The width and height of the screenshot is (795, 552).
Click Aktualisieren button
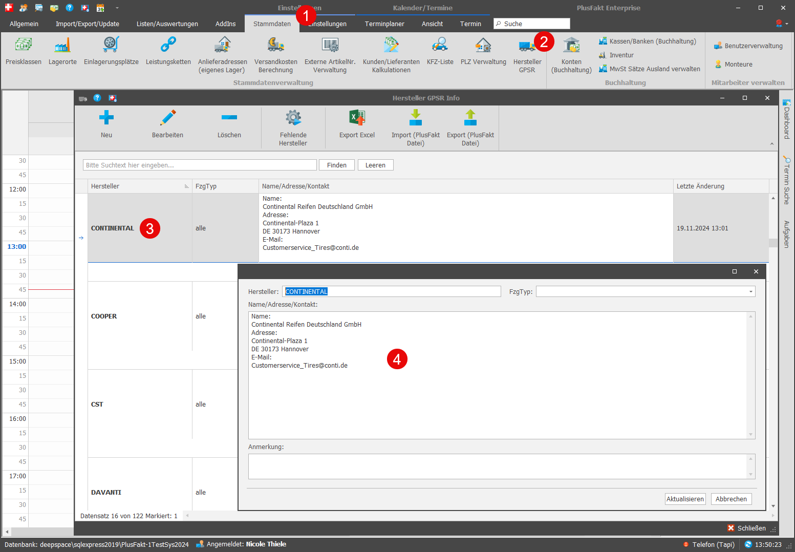[685, 499]
